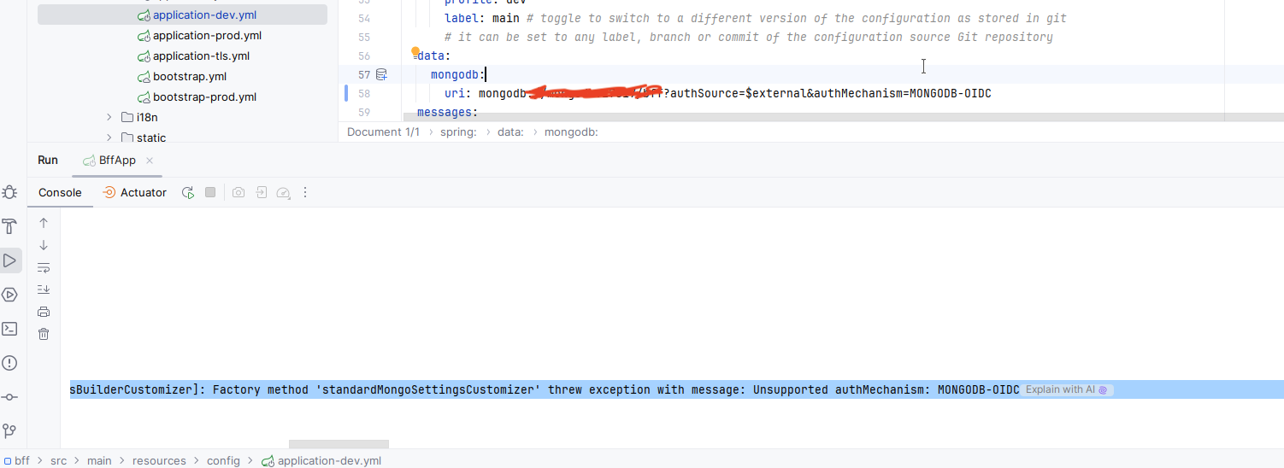Click main in the navigation bar
Screen dimensions: 1284x468
(99, 460)
